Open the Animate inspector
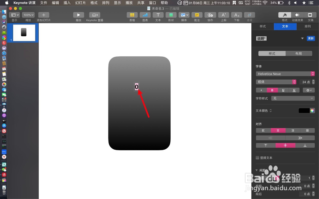 tap(297, 15)
